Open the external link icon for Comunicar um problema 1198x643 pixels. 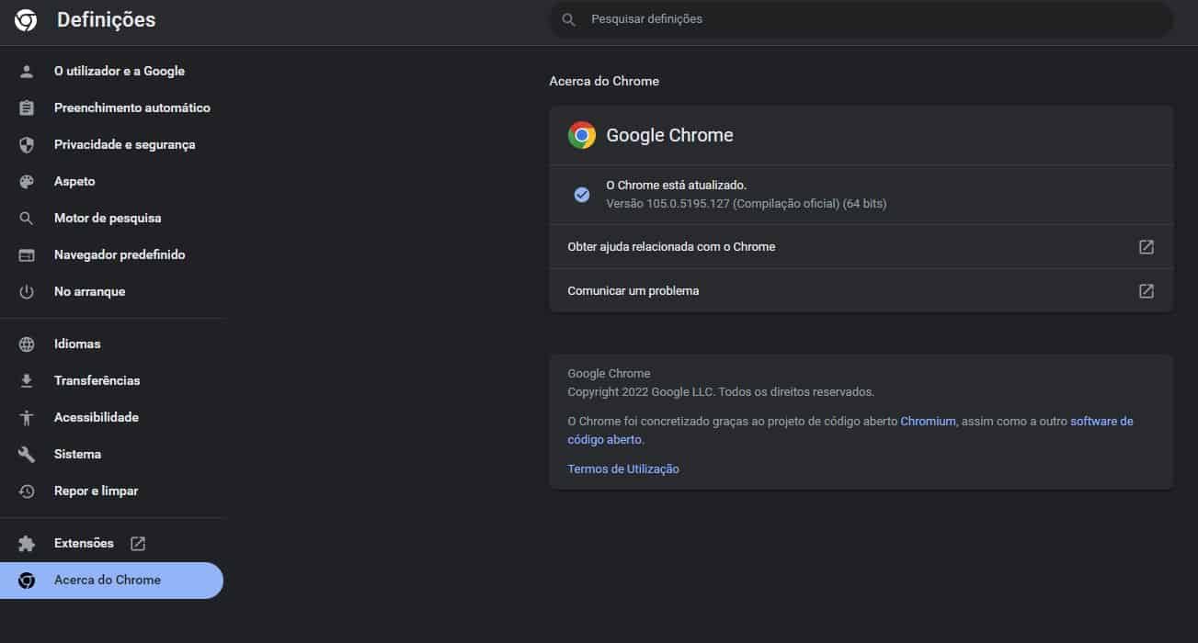1147,290
